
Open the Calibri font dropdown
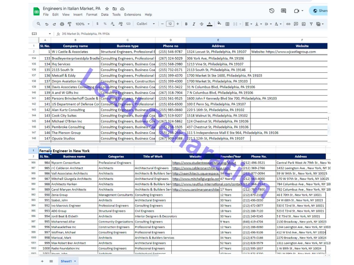[145, 24]
